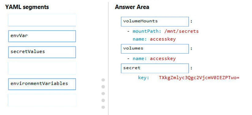252x115 pixels.
Task: Click the top divider handle dot
Action: click(103, 80)
